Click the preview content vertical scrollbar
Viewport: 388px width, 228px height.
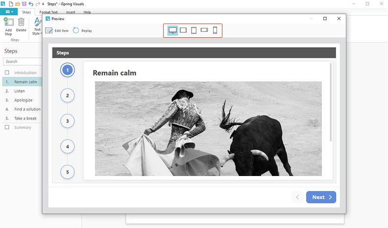coord(331,102)
